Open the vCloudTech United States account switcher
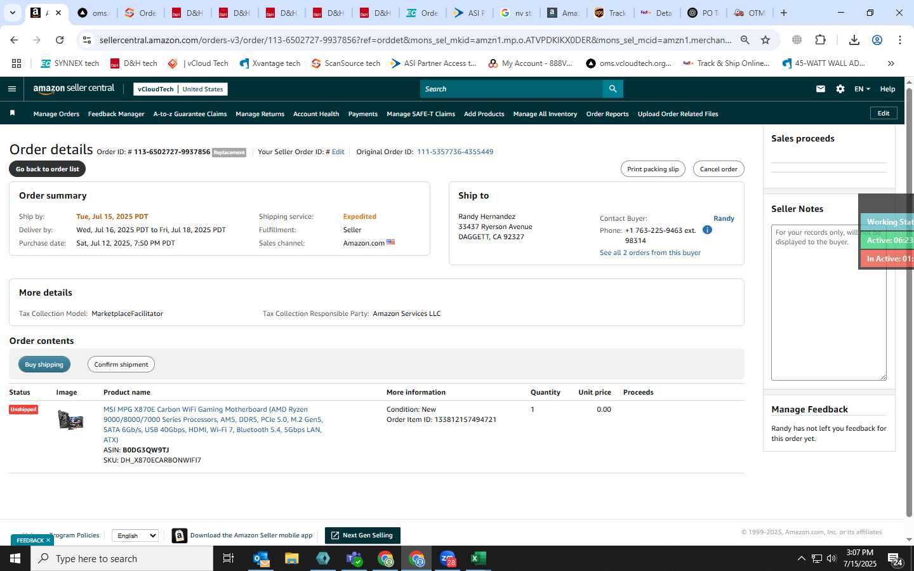This screenshot has height=571, width=914. click(180, 89)
